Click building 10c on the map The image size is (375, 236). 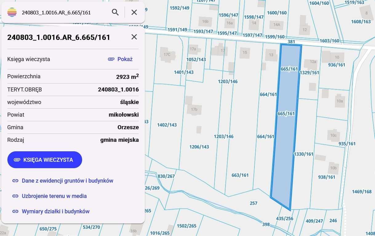tap(333, 135)
